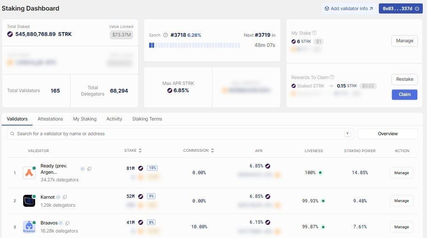Click verified badge next to Karnot
This screenshot has height=238, width=427.
click(x=58, y=197)
